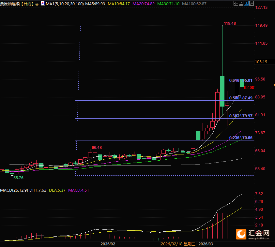The image size is (275, 247).
Task: Click the 2026/03 time axis label
Action: tap(206, 244)
